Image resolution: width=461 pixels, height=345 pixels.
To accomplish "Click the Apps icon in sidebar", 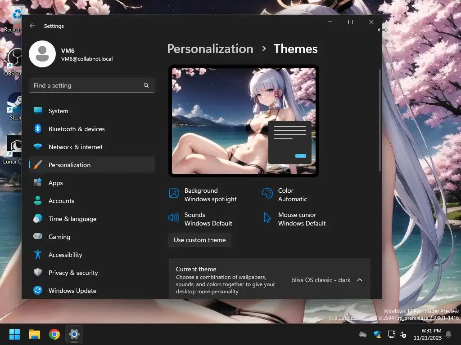I will pyautogui.click(x=38, y=182).
